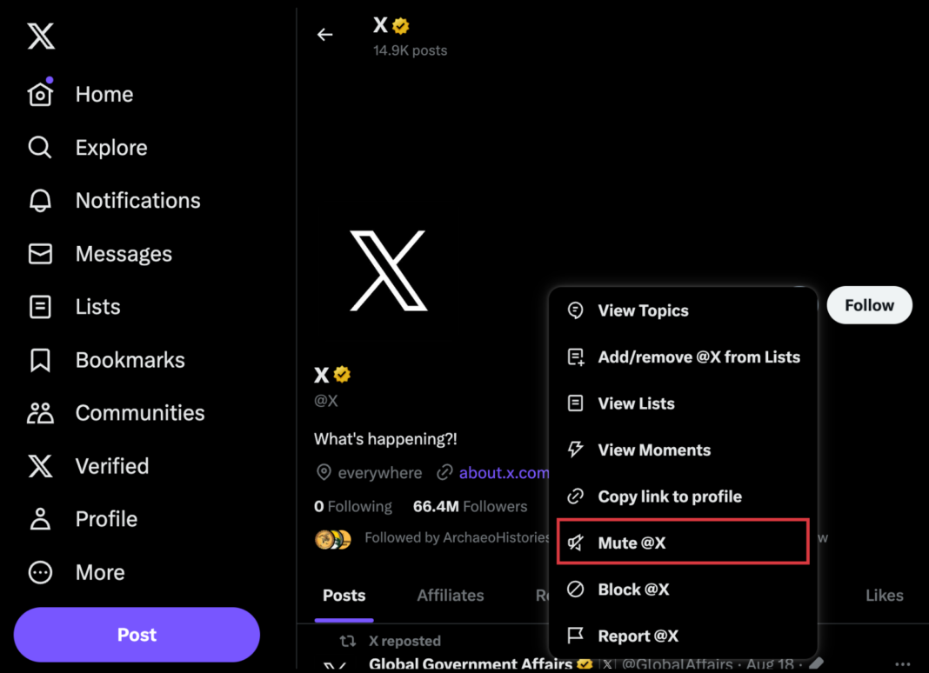The height and width of the screenshot is (673, 929).
Task: Open Notifications via the bell icon
Action: click(40, 201)
